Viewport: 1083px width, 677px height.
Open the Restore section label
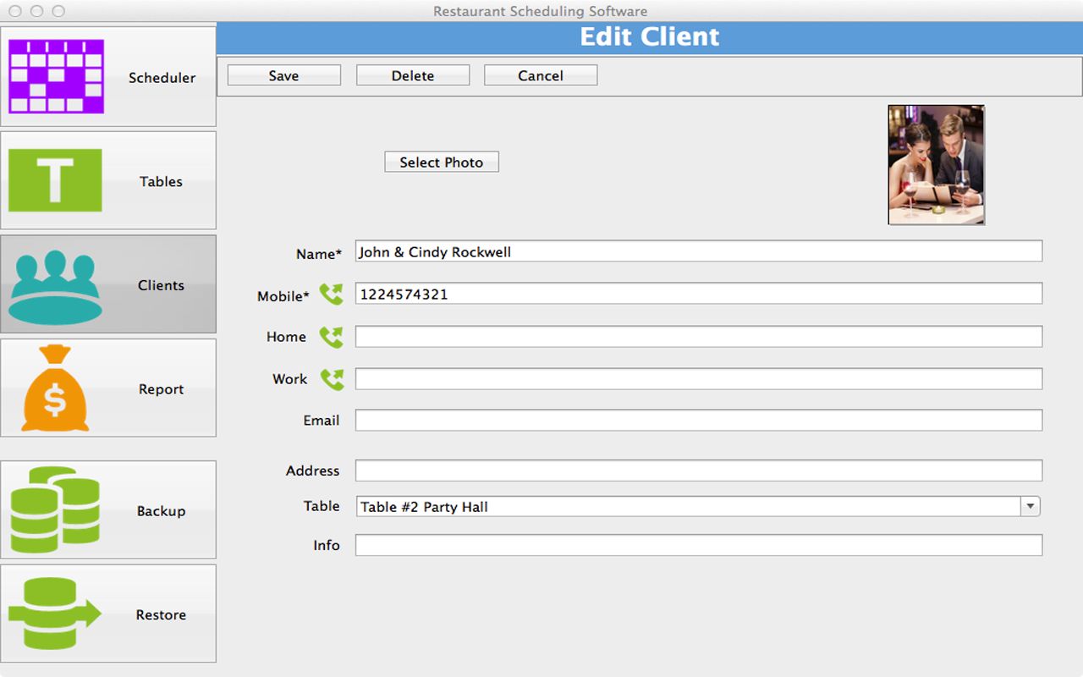tap(161, 615)
